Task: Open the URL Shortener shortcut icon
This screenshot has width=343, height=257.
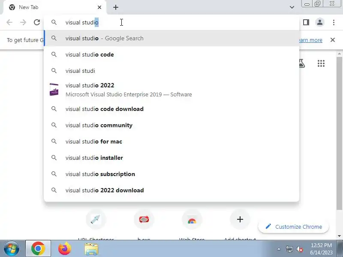Action: point(96,219)
